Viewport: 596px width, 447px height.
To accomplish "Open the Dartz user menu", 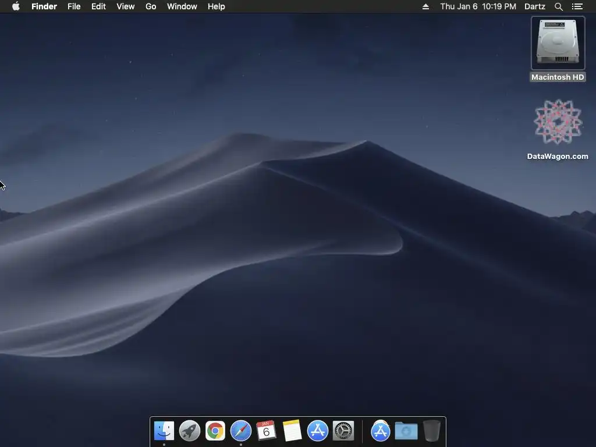I will click(x=535, y=6).
